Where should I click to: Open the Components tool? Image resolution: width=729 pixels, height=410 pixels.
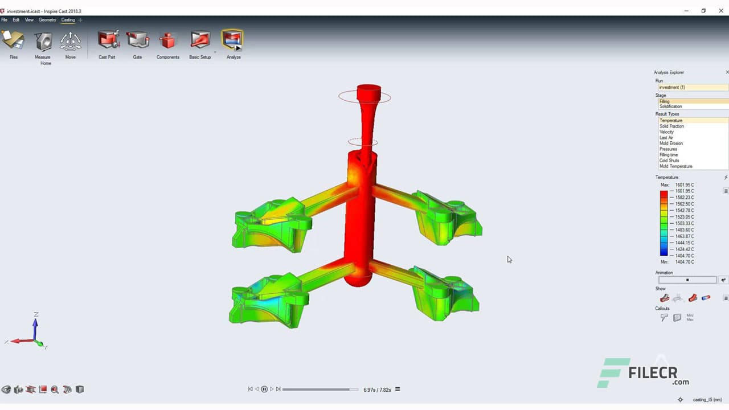pos(167,40)
